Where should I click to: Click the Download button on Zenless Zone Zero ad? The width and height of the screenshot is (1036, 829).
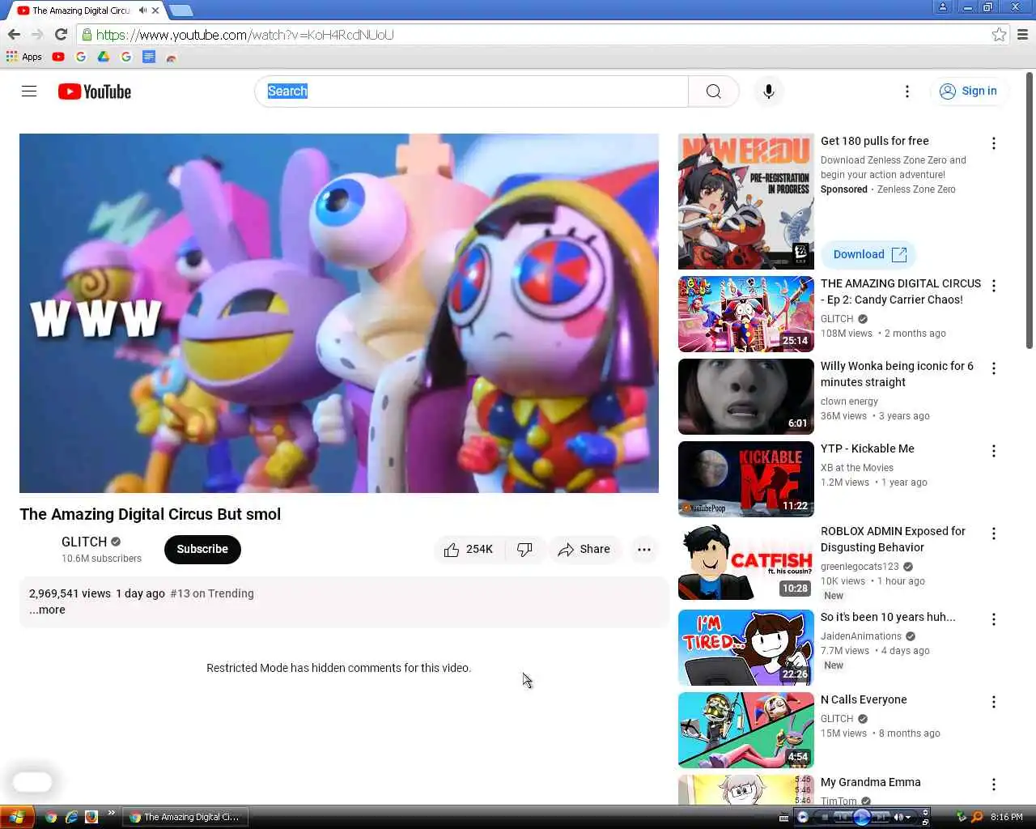[869, 254]
